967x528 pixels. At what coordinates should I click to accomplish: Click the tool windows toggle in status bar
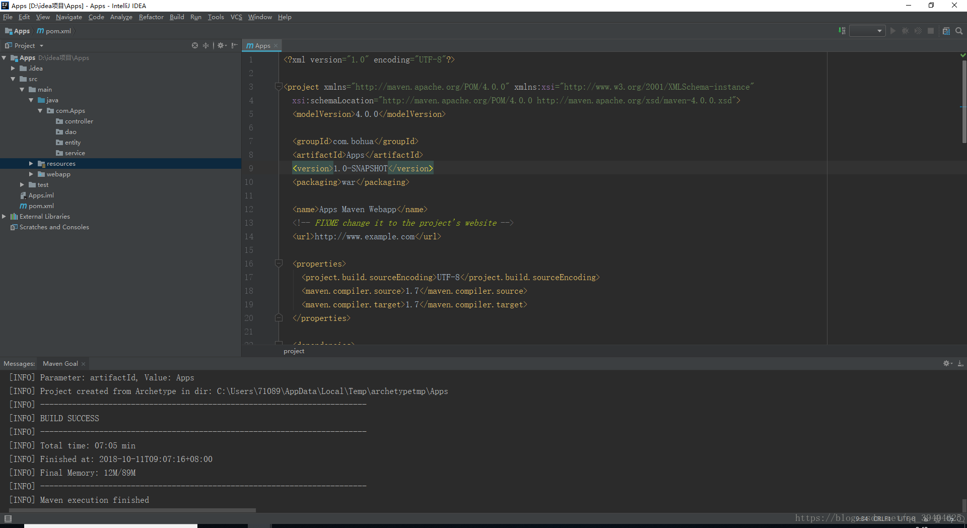tap(8, 518)
